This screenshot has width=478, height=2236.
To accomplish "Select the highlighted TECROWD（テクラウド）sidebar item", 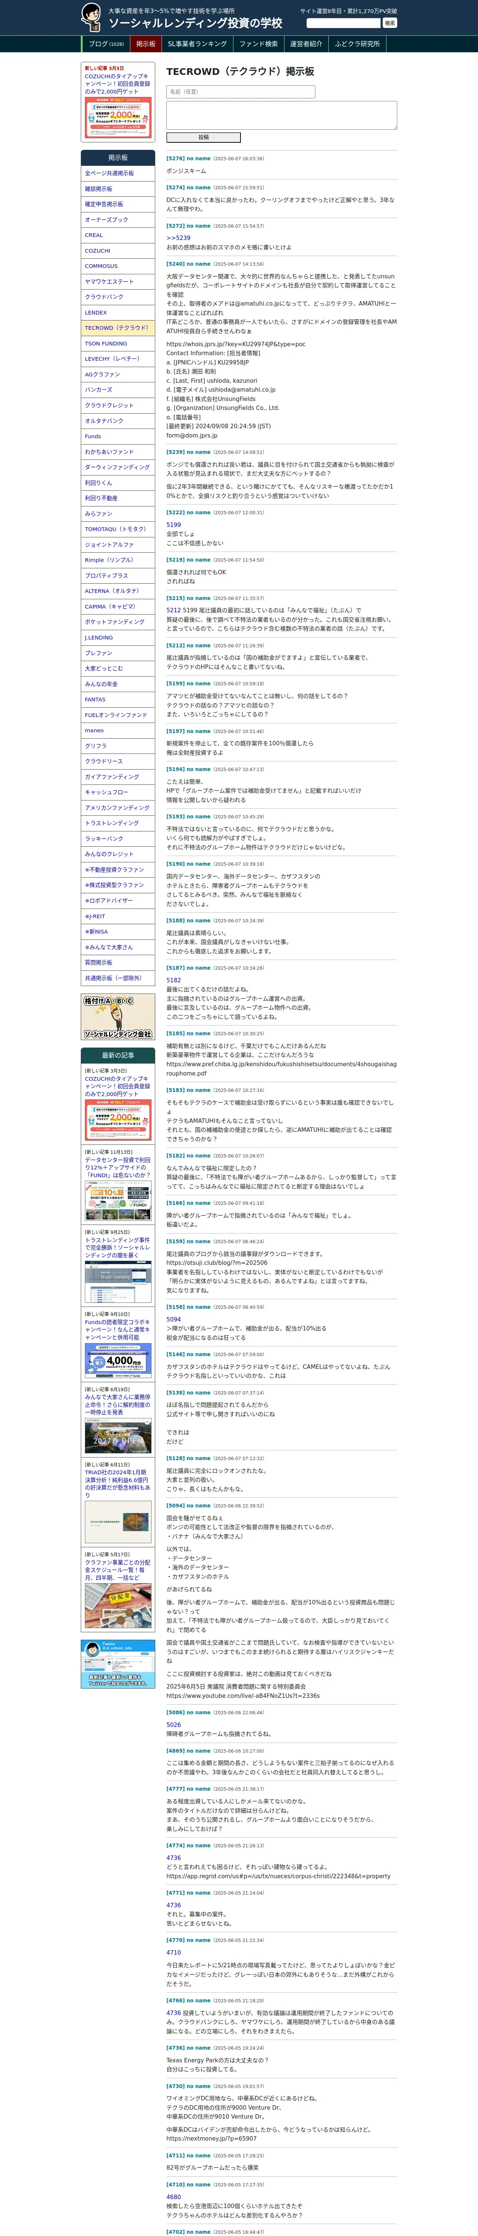I will tap(118, 328).
